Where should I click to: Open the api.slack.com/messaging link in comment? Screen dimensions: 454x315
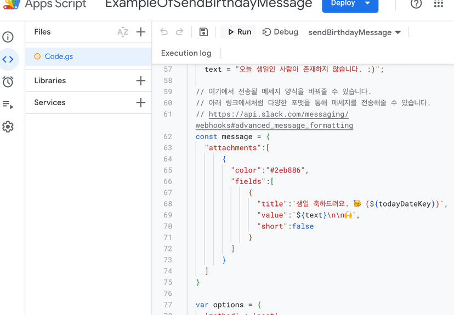click(279, 114)
